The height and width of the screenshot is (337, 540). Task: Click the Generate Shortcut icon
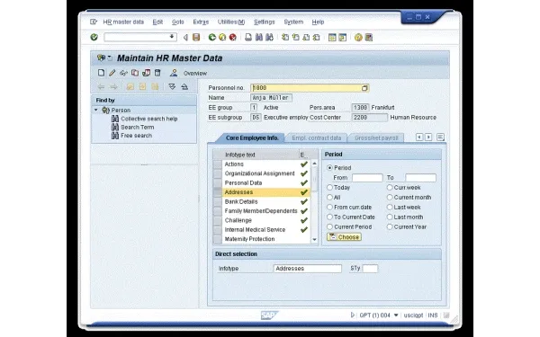(x=342, y=37)
